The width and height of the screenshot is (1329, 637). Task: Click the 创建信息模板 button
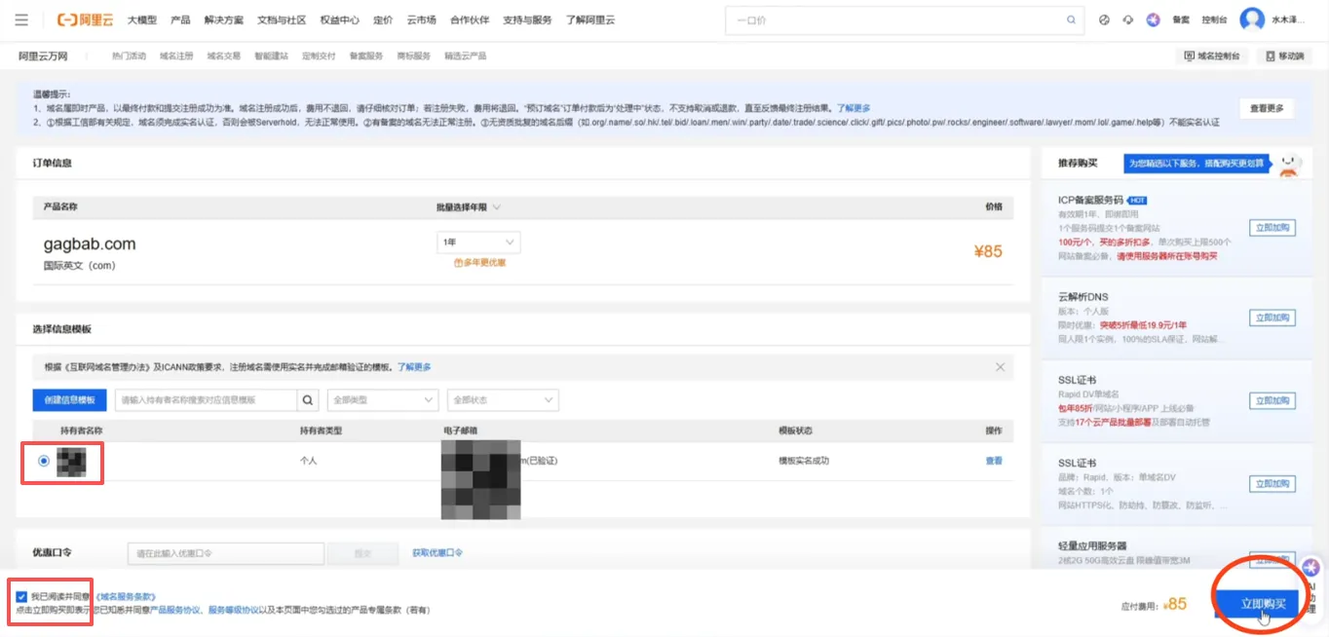point(70,399)
